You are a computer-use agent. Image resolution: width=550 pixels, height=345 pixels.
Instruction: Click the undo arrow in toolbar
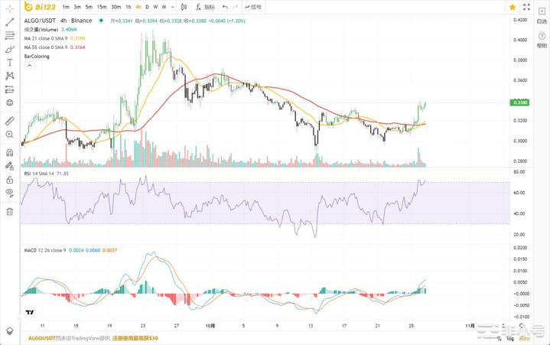(225, 7)
